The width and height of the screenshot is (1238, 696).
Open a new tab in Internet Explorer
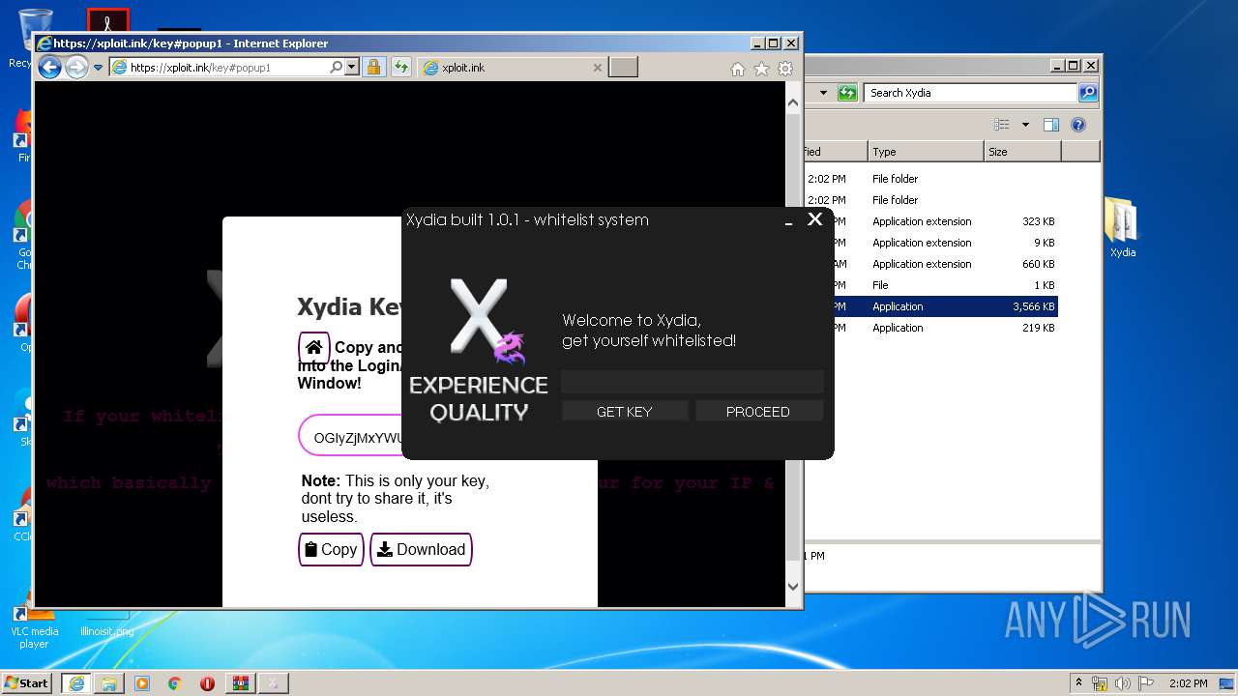[624, 68]
